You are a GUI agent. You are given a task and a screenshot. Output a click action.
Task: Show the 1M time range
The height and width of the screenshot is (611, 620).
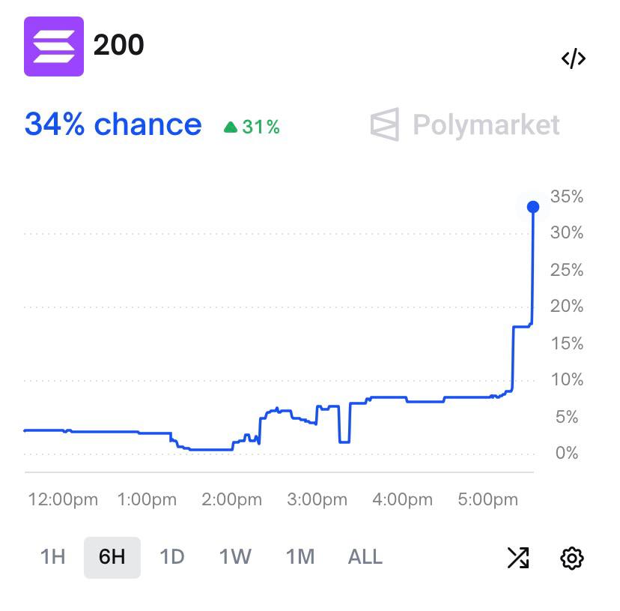tap(300, 557)
